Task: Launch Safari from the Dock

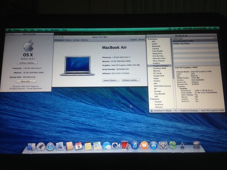Action: point(51,146)
